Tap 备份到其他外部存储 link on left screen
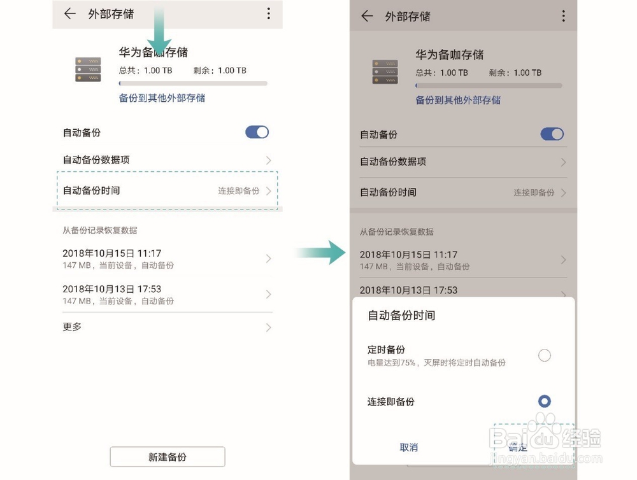This screenshot has width=637, height=480. point(162,98)
